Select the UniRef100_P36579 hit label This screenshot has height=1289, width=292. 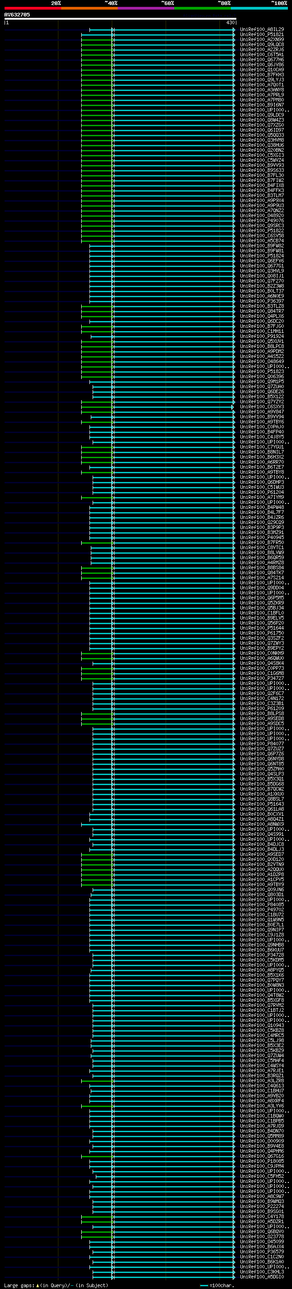click(261, 1252)
